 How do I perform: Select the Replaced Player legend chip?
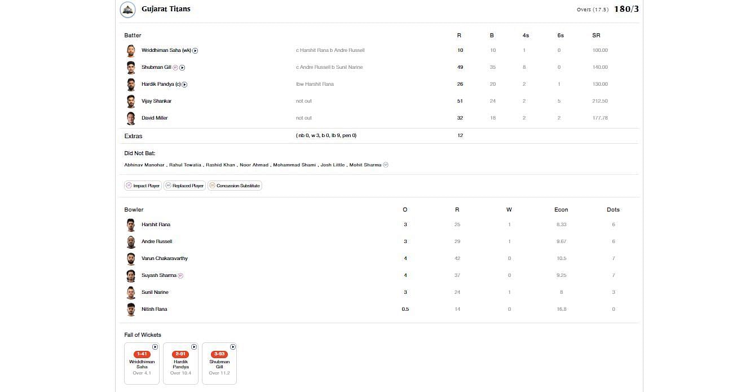tap(184, 186)
